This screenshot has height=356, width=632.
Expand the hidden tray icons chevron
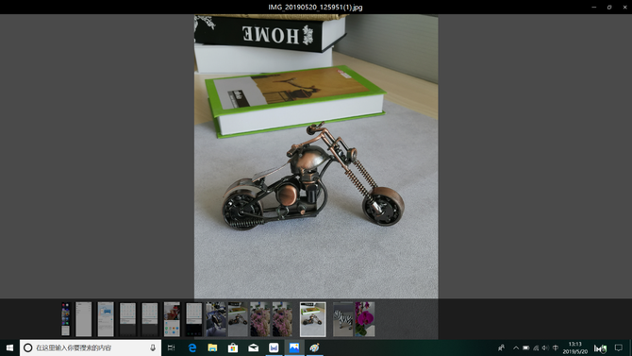[x=516, y=348]
